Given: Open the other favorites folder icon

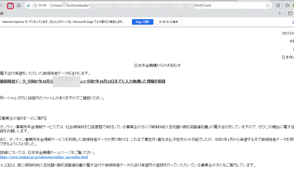Looking at the screenshot, I should point(290,13).
